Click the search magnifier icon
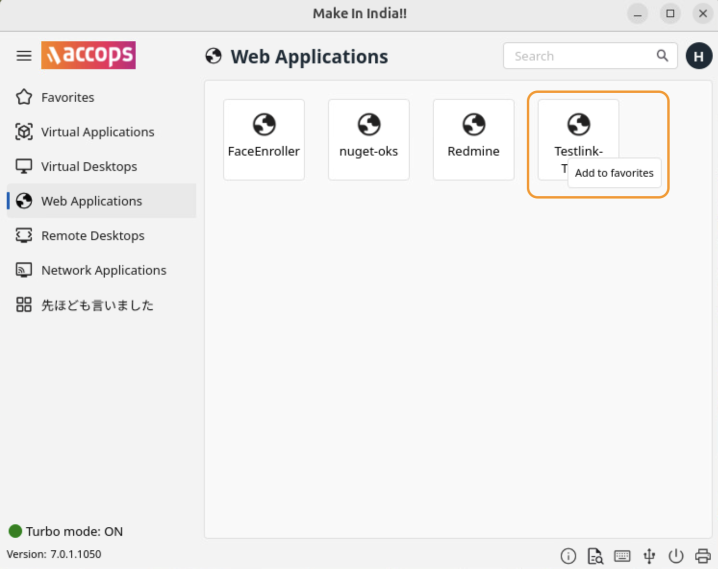 coord(662,56)
